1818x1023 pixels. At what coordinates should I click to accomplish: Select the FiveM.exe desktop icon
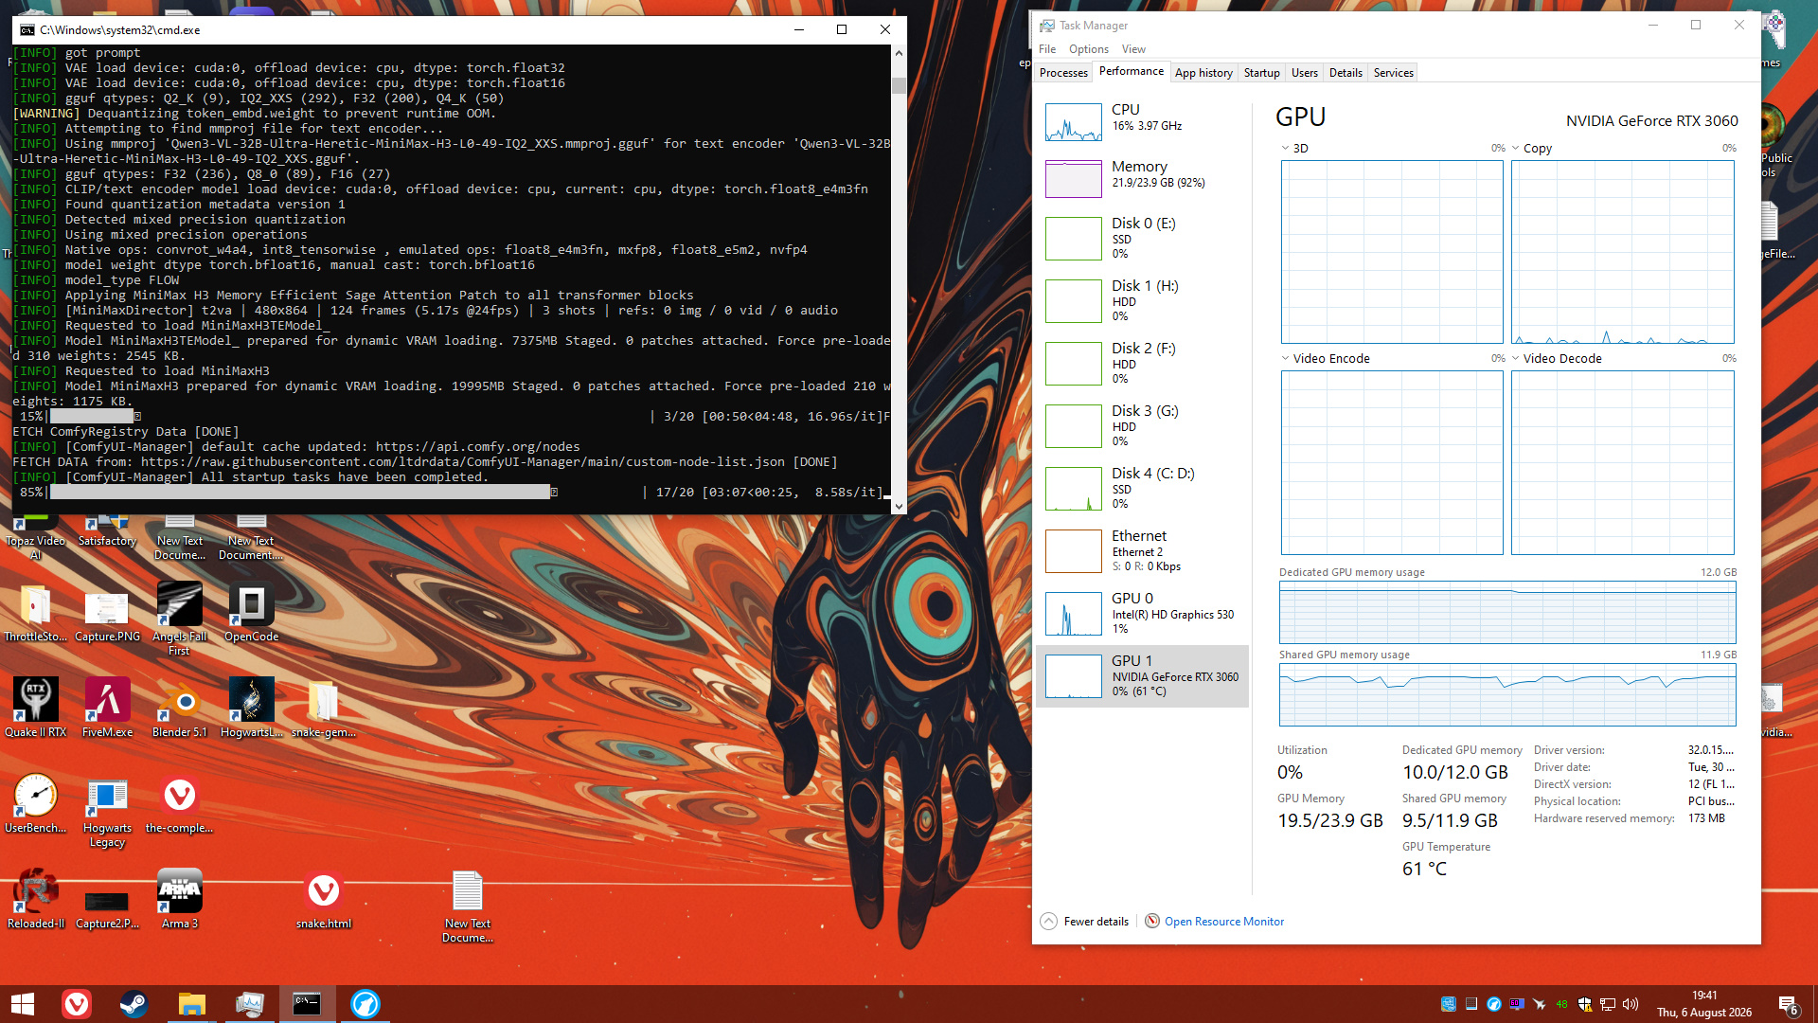coord(108,709)
